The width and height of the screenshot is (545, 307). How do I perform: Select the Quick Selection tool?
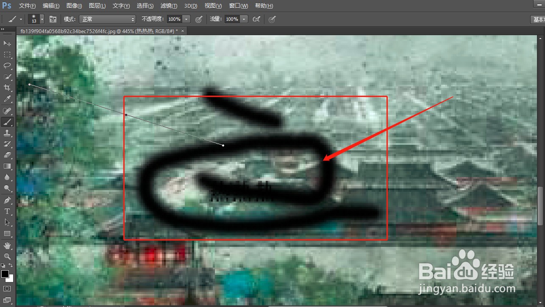7,77
